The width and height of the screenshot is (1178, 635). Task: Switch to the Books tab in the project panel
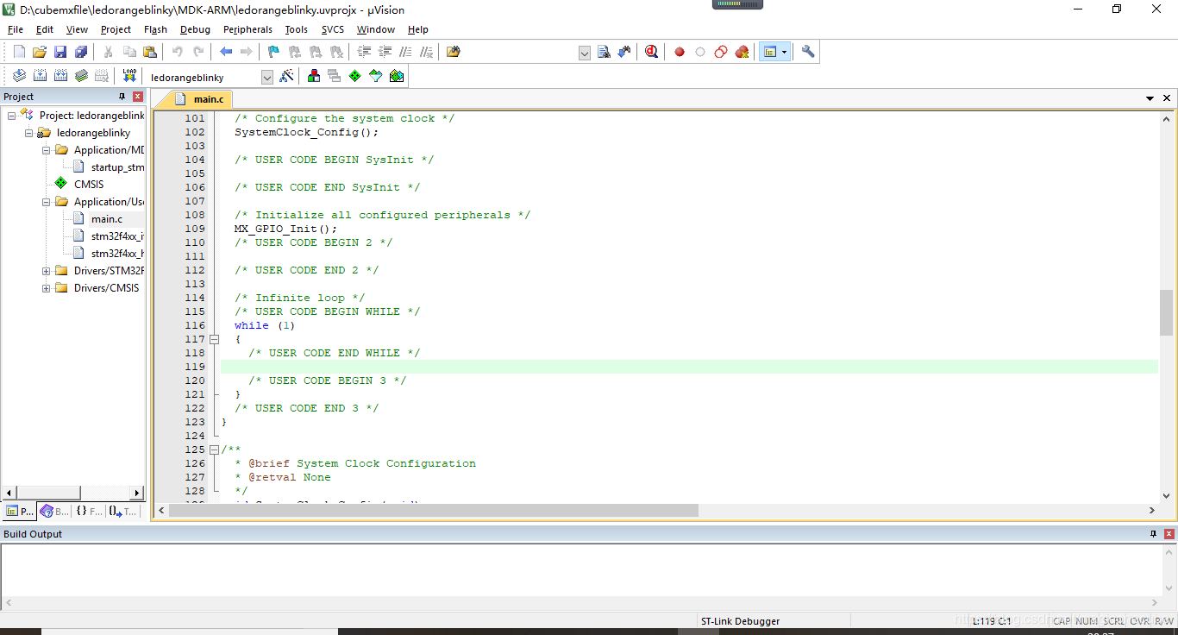point(54,511)
